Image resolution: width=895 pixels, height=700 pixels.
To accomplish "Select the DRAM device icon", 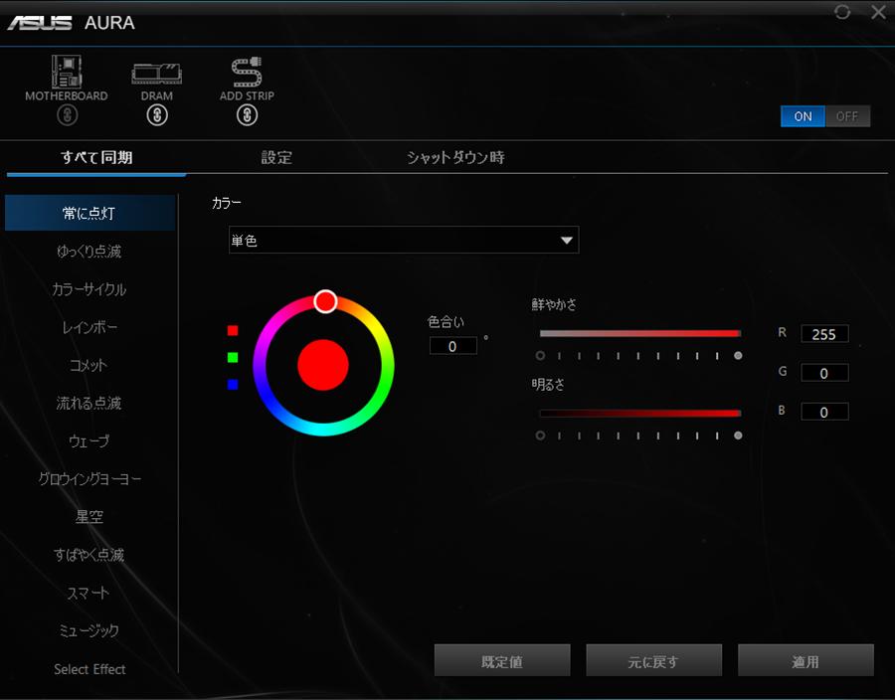I will point(156,74).
